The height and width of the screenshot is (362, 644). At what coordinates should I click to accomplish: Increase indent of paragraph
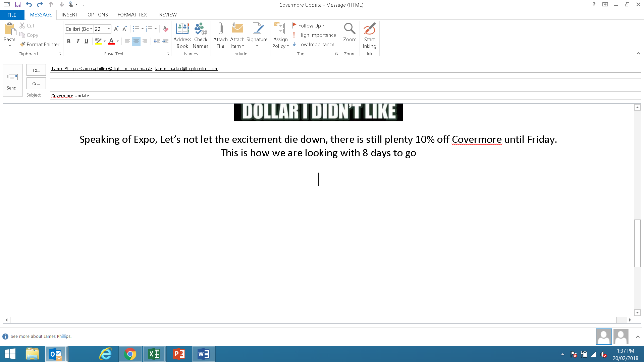165,41
